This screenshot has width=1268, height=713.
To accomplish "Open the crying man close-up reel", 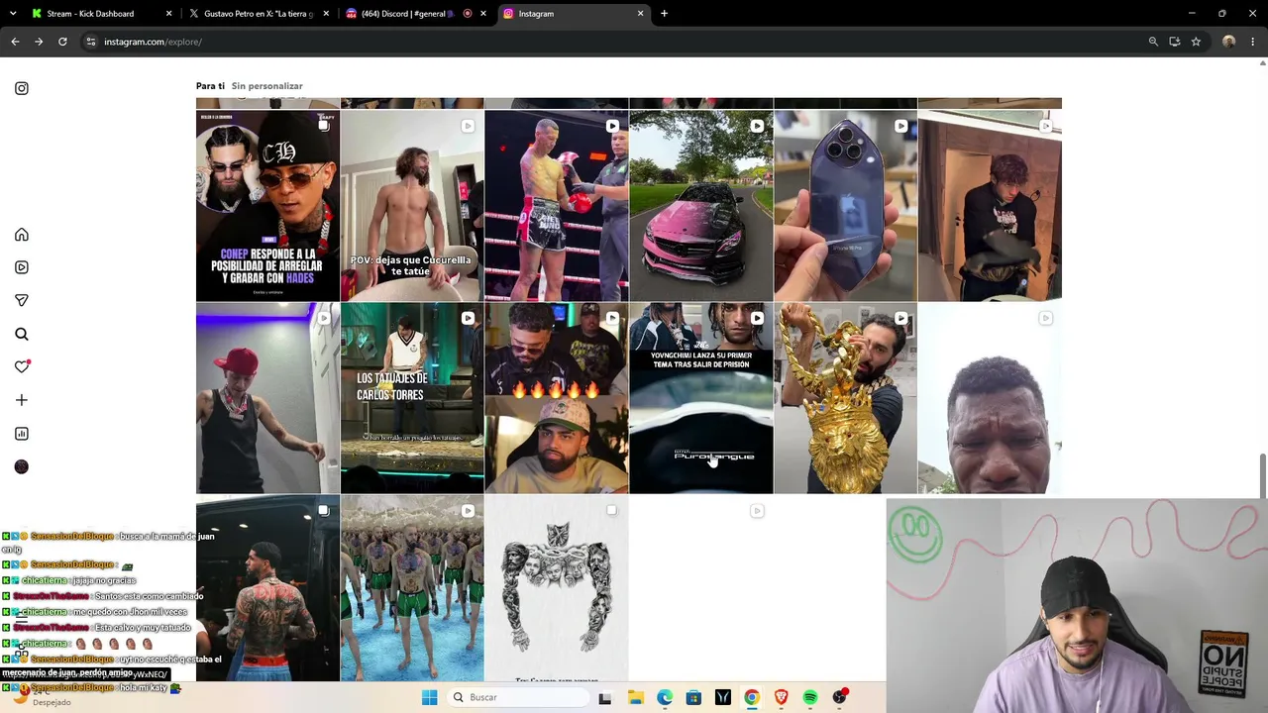I will tap(990, 398).
